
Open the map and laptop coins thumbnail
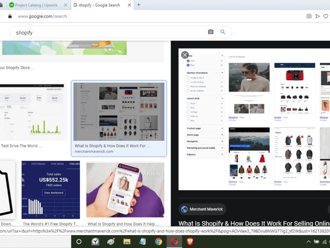tap(64, 48)
